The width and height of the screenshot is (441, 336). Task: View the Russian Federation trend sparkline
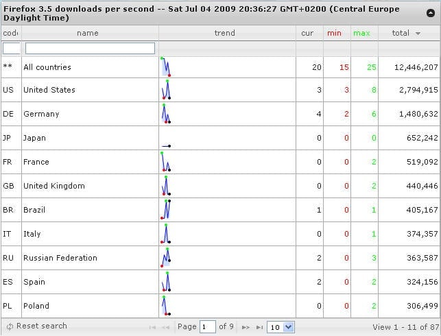[166, 258]
